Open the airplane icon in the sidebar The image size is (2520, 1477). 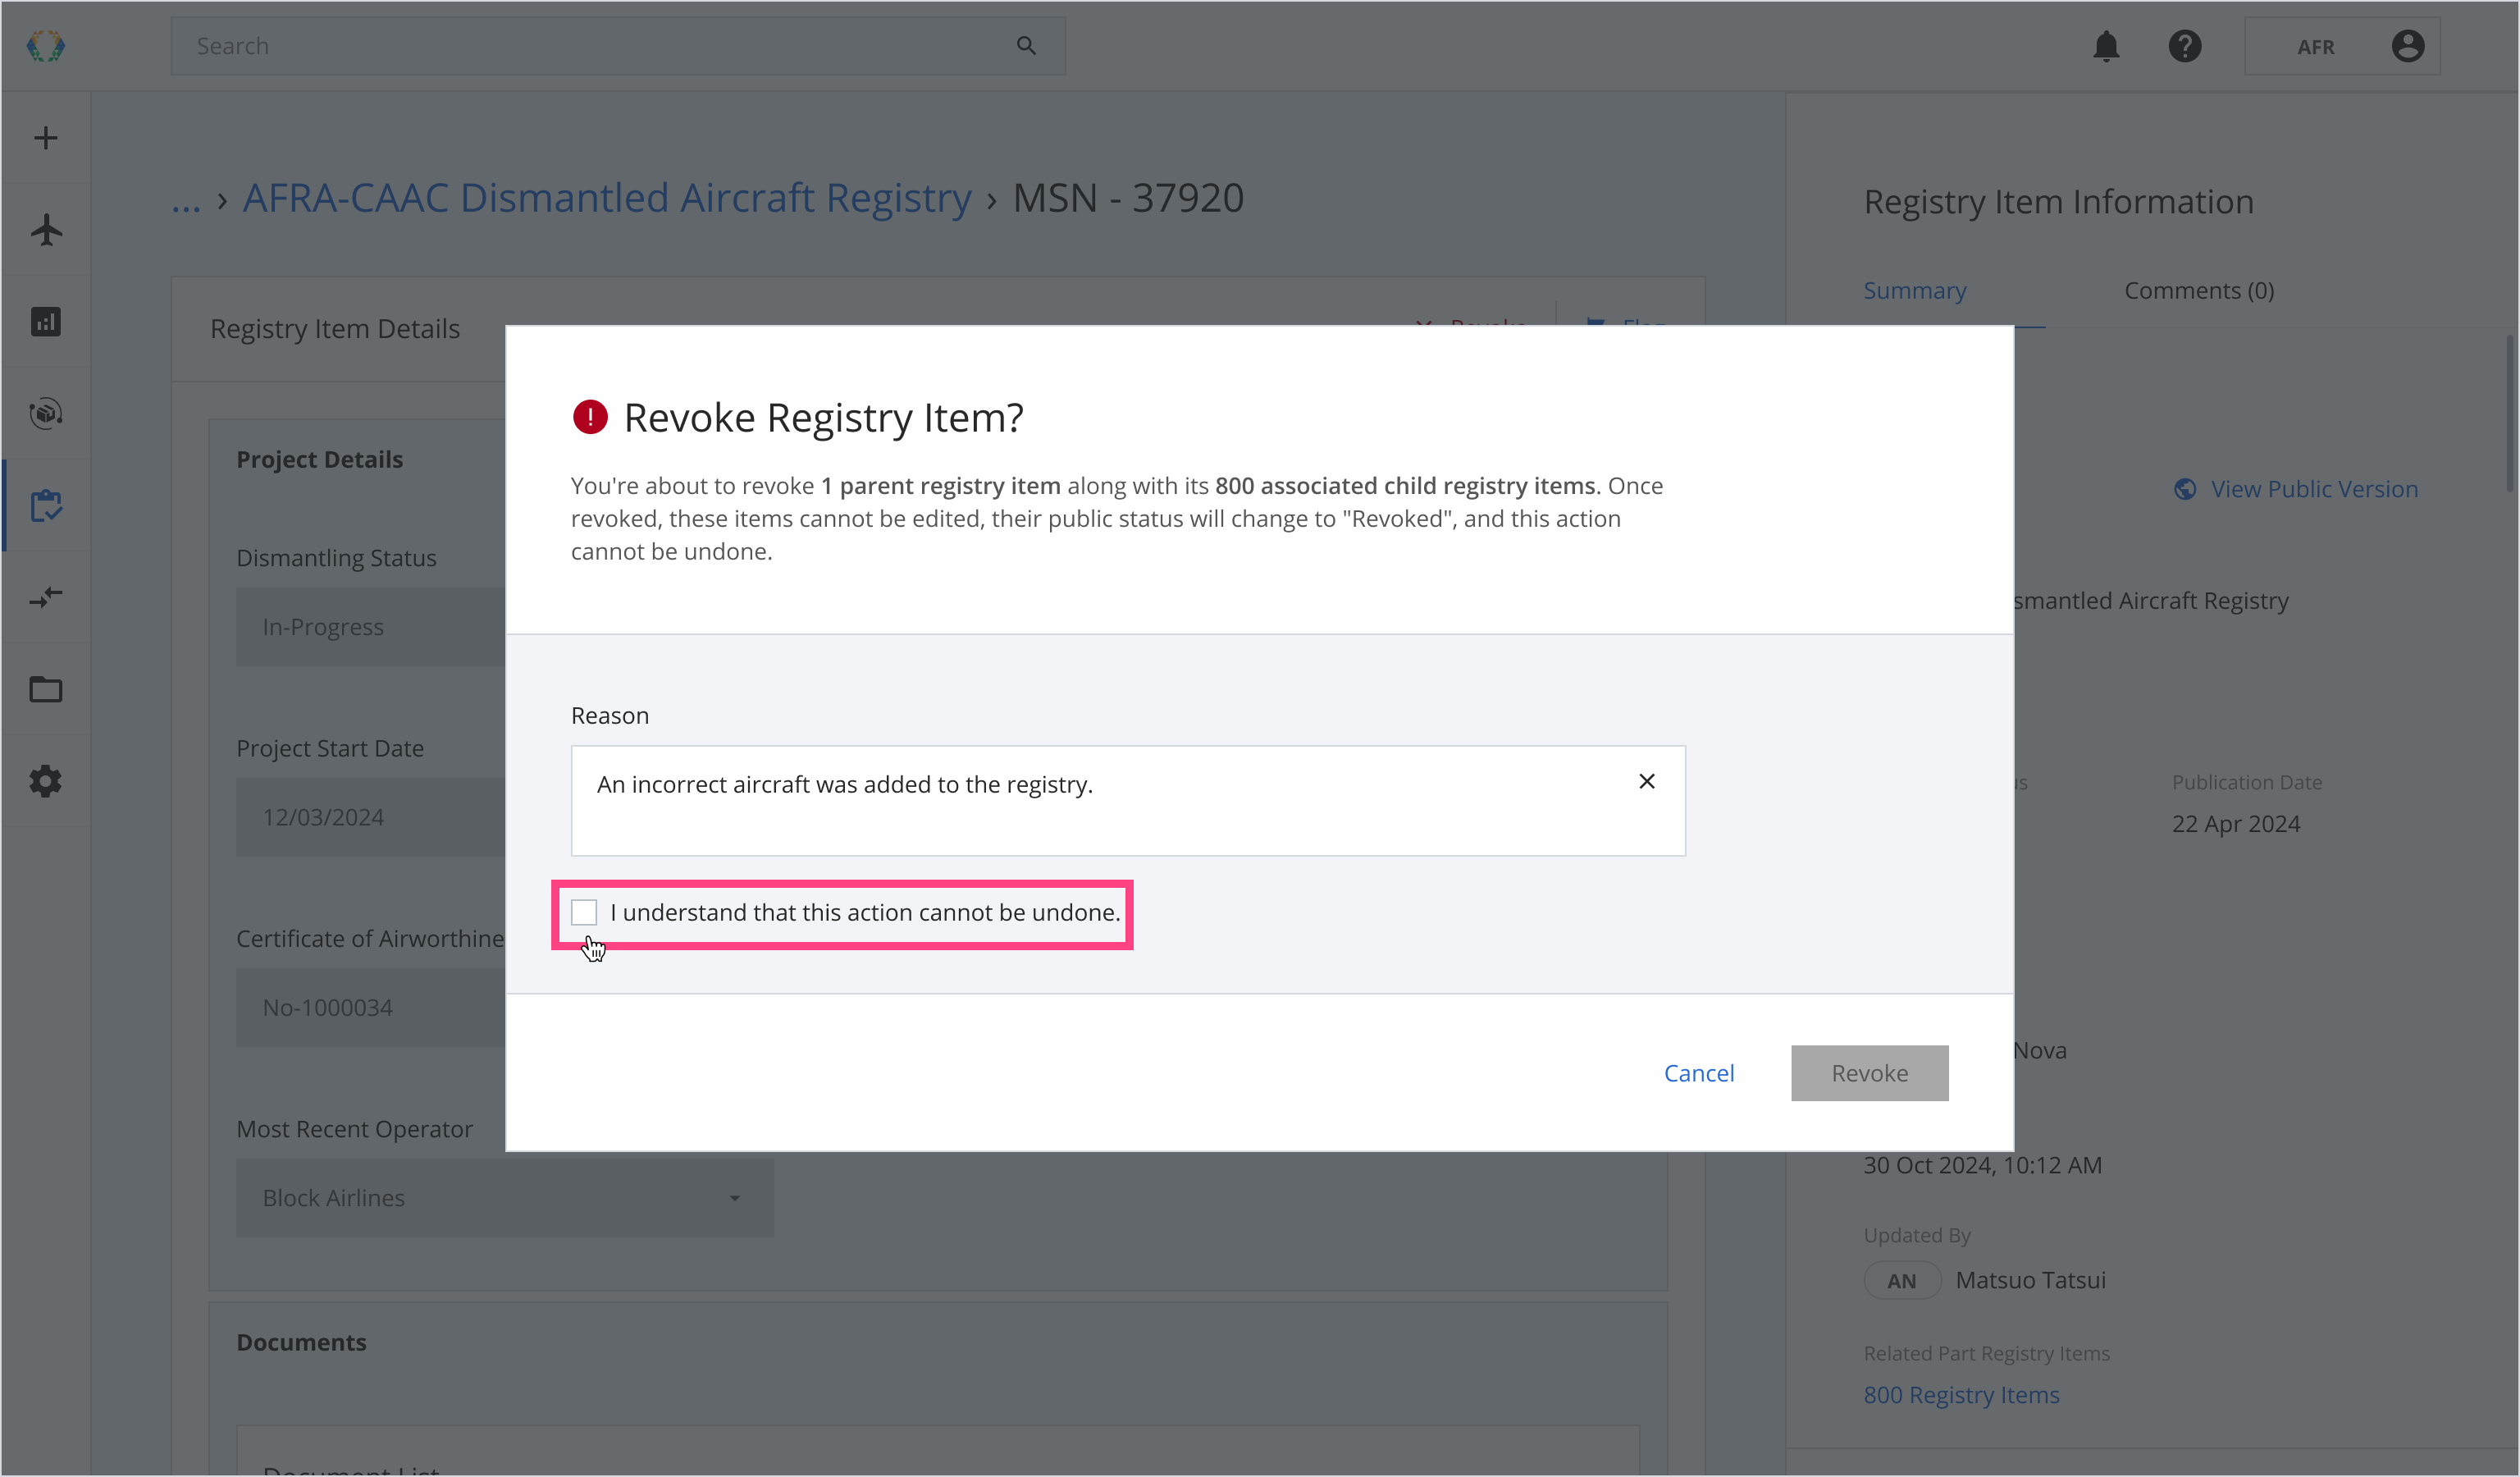click(x=46, y=230)
